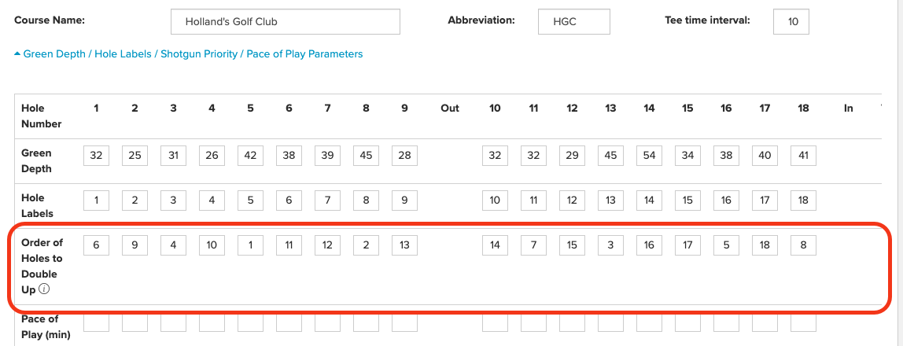The image size is (903, 346).
Task: Click Double Up order field for hole 9
Action: [x=405, y=245]
